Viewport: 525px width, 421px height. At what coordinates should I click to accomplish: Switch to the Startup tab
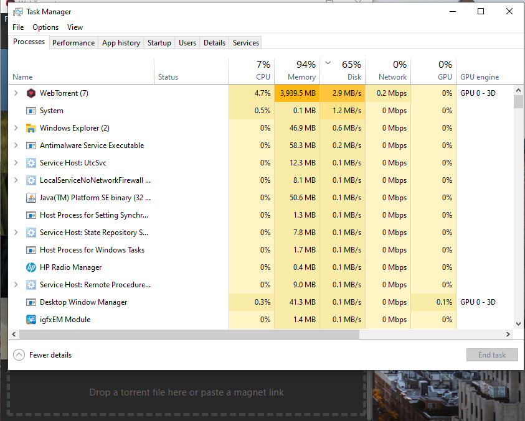159,43
